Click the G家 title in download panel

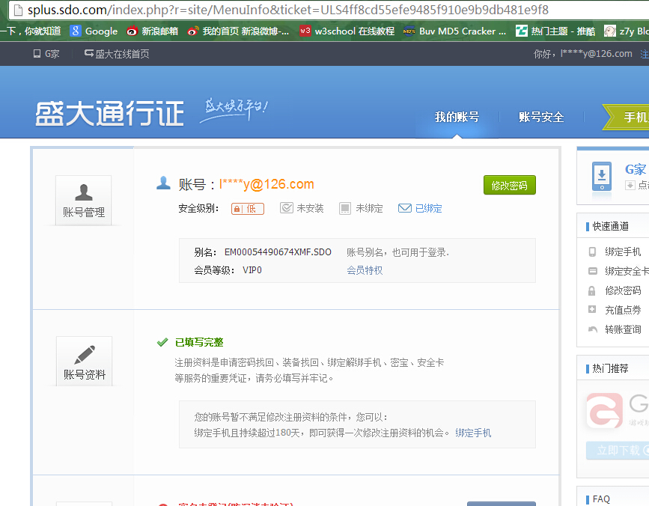coord(636,169)
